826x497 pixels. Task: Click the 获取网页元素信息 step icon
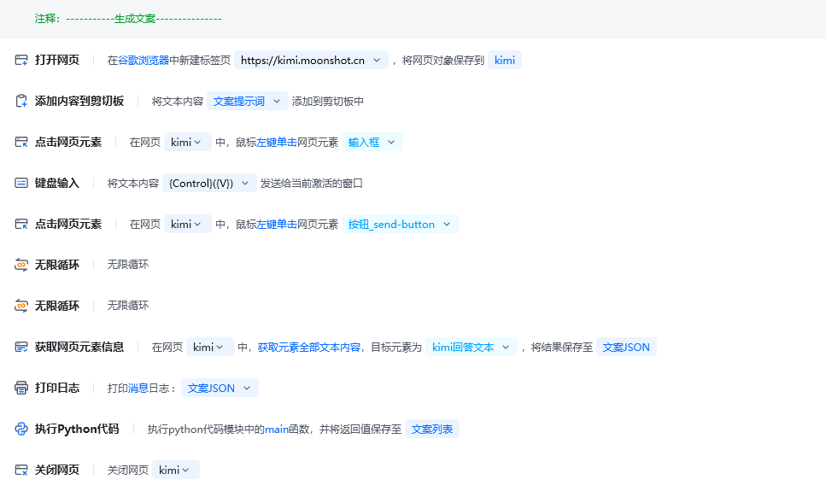point(21,347)
